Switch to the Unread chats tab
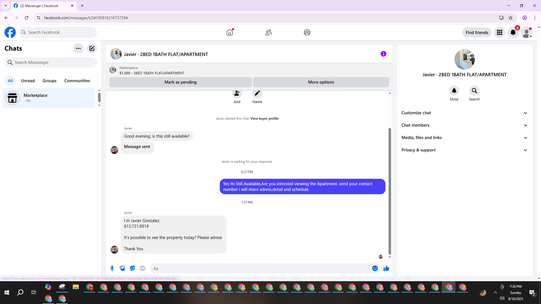 [28, 81]
